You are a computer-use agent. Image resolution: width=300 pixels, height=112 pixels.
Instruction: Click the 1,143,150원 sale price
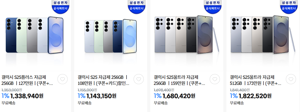pyautogui.click(x=102, y=96)
